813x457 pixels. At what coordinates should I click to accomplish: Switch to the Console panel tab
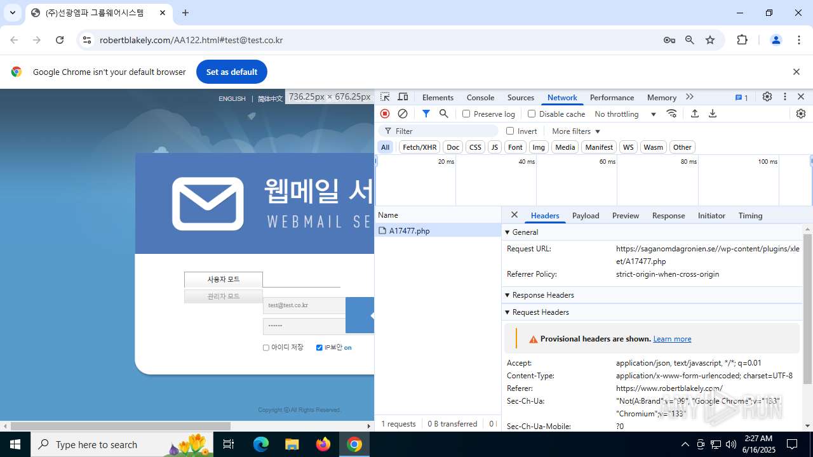click(480, 98)
